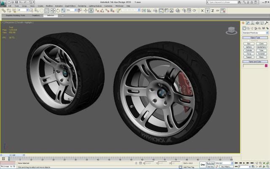This screenshot has width=270, height=169.
Task: Click the Set Key button
Action: 210,167
